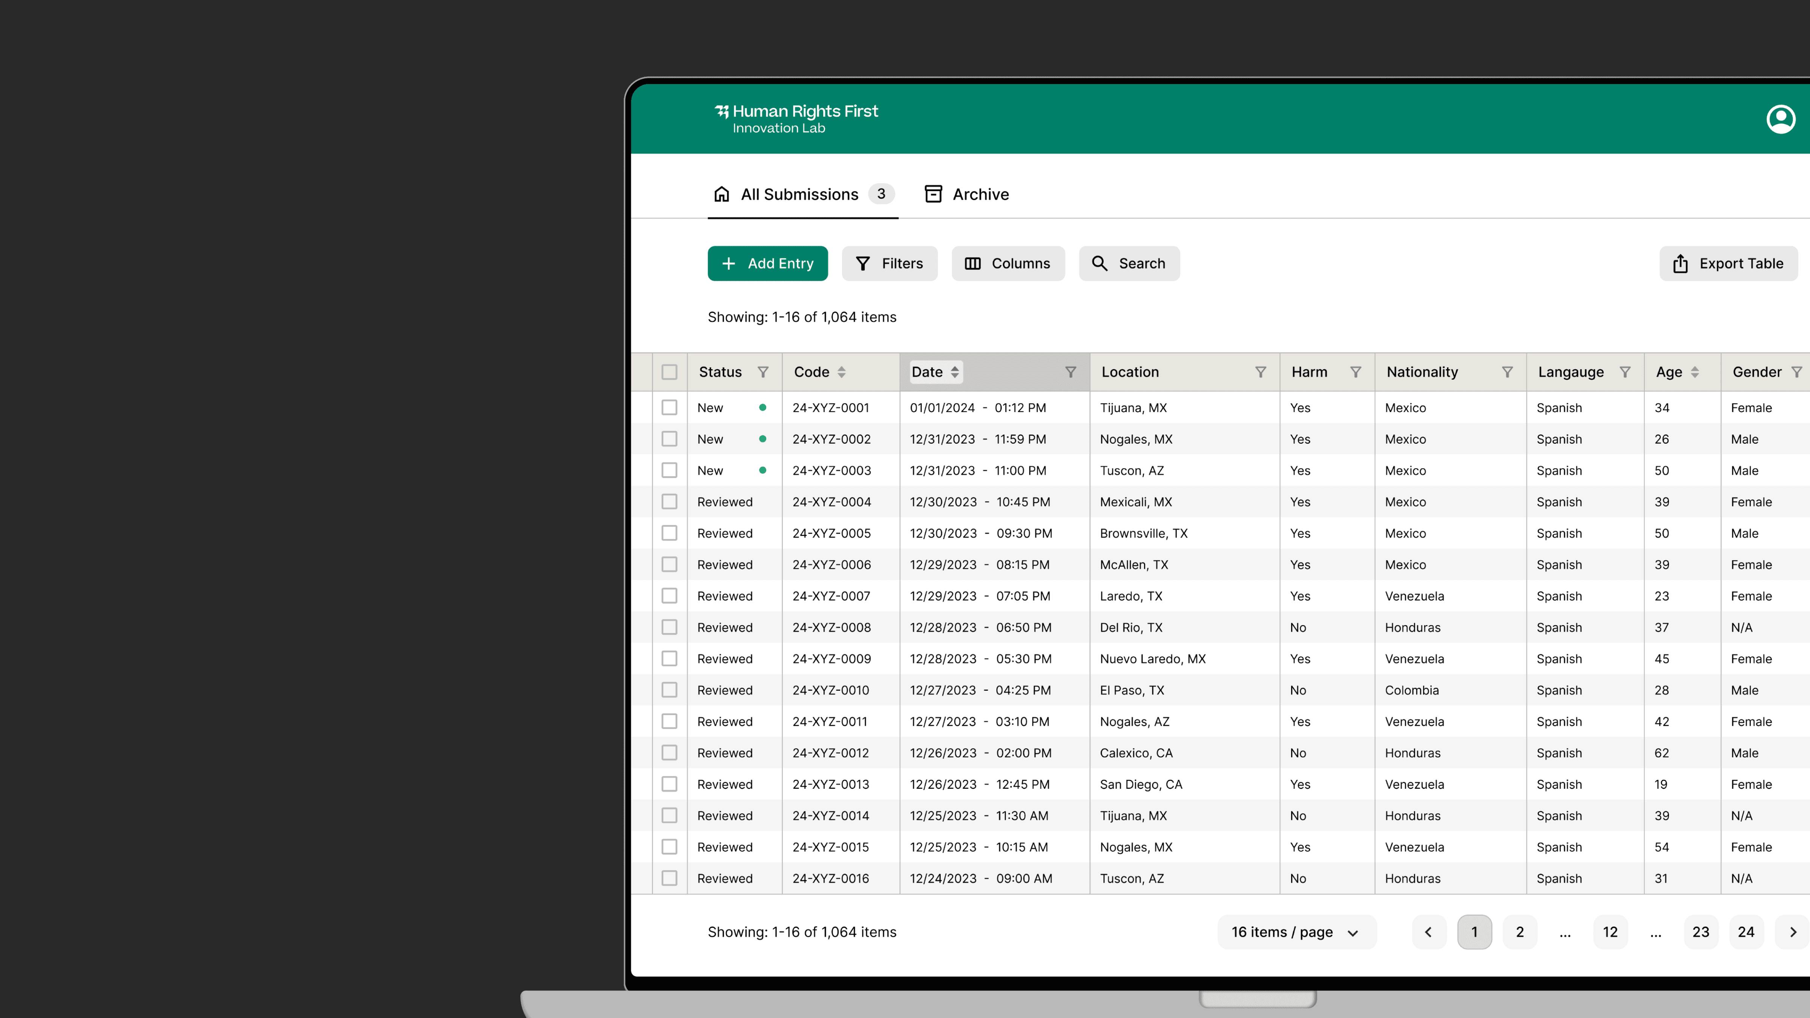Click the Date column filter funnel icon
This screenshot has width=1810, height=1018.
point(1070,372)
